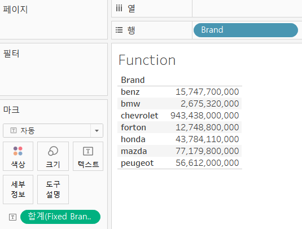Click the value 12,748,800,000

pos(207,127)
